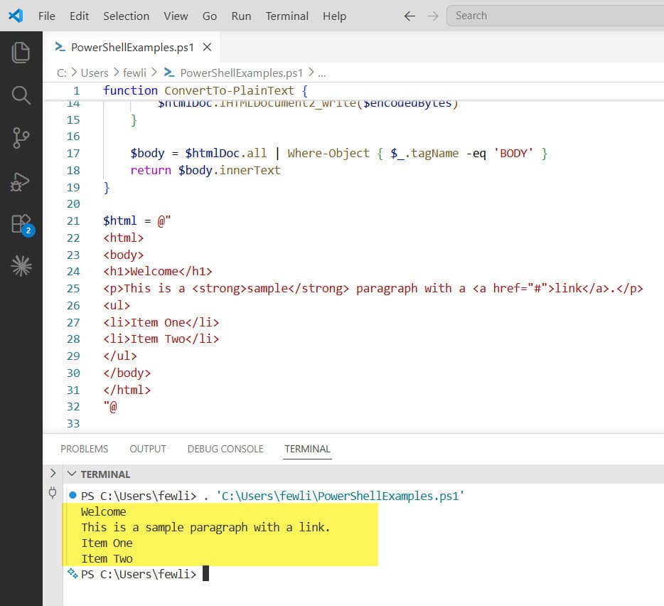Go forward using the right arrow
Viewport: 664px width, 606px height.
433,16
